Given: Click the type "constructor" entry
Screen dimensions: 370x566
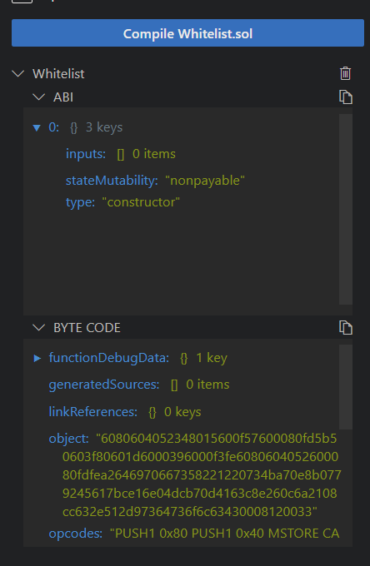Looking at the screenshot, I should click(122, 202).
